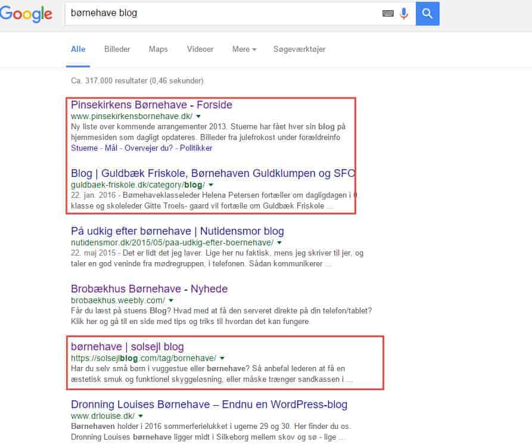
Task: Open the on-screen keyboard icon
Action: click(388, 13)
